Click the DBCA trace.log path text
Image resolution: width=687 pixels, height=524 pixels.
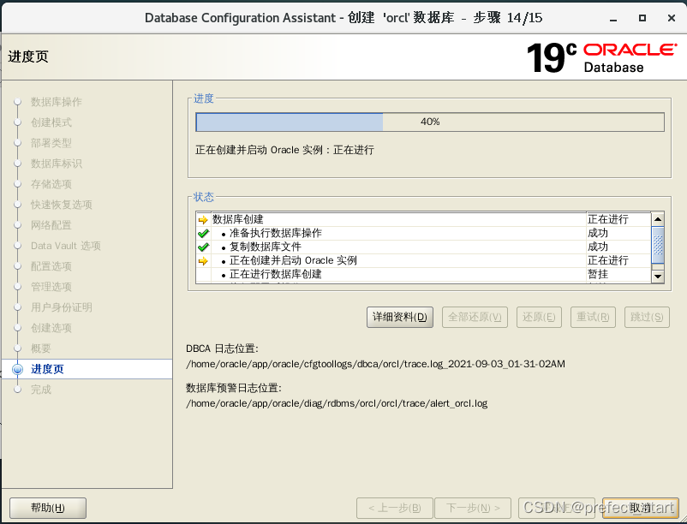[x=375, y=364]
